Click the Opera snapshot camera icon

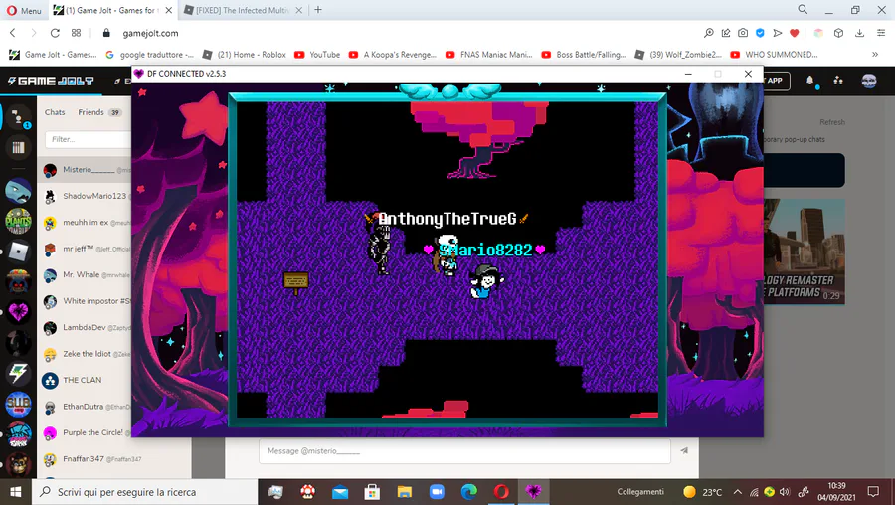[x=743, y=33]
